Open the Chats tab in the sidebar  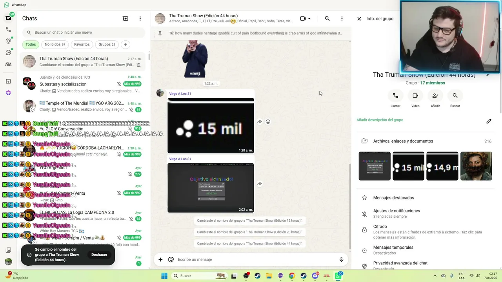point(8,18)
